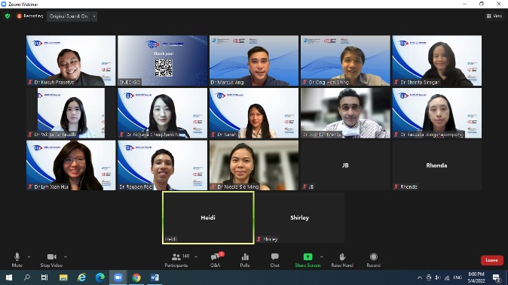
Task: Click the red Leave button
Action: [492, 260]
